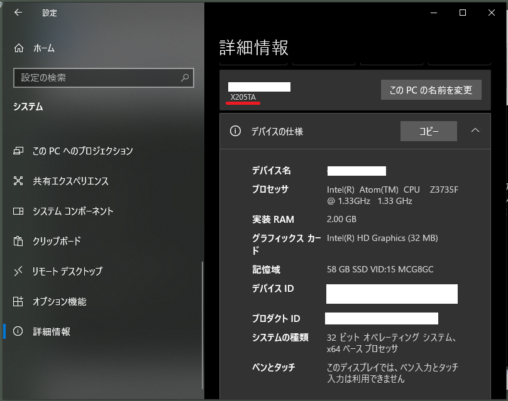The width and height of the screenshot is (508, 401).
Task: Select the ペンとタッチ value text
Action: (392, 373)
